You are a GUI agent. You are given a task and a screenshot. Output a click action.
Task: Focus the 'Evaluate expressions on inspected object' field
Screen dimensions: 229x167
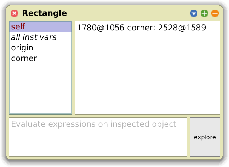(98, 137)
